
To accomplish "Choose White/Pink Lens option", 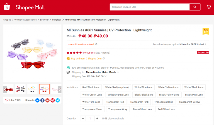I will [x=91, y=102].
